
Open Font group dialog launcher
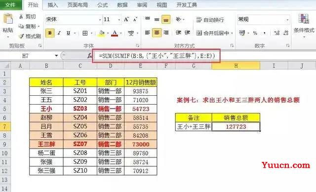pos(138,46)
